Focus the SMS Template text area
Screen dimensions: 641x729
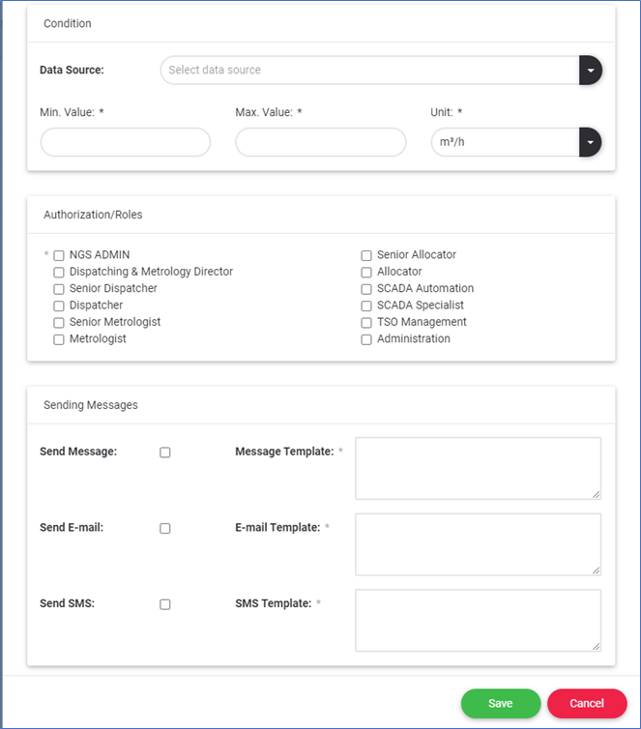(x=478, y=620)
